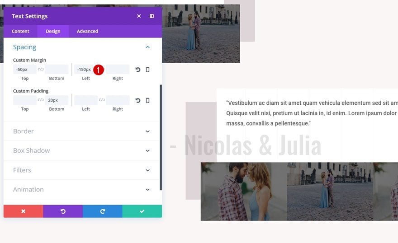Collapse the Spacing section
Viewport: 398px width, 243px height.
pos(147,47)
